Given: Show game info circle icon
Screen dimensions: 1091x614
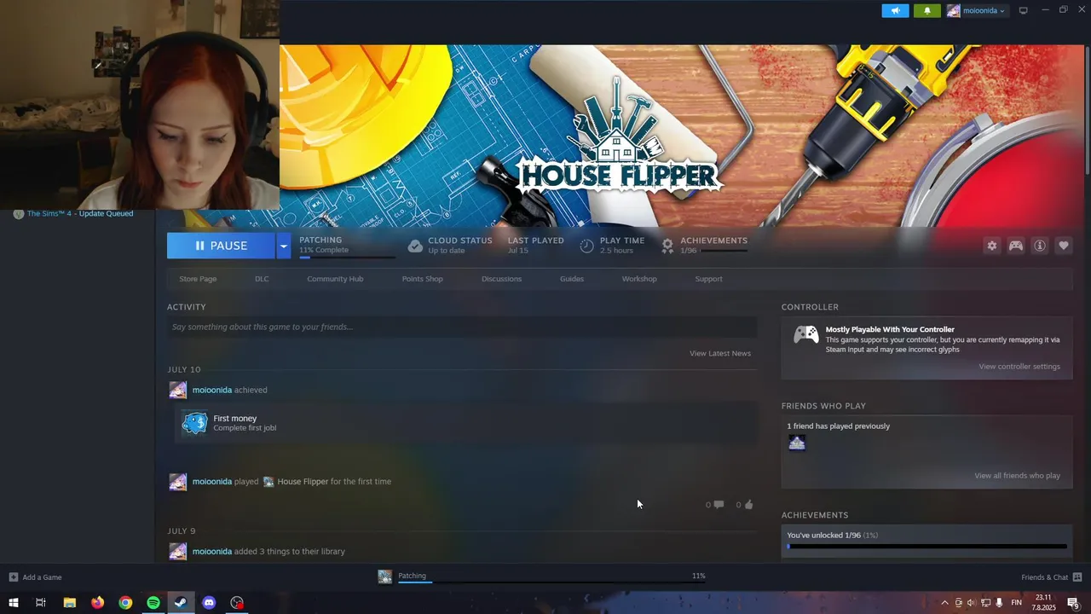Looking at the screenshot, I should (x=1040, y=246).
